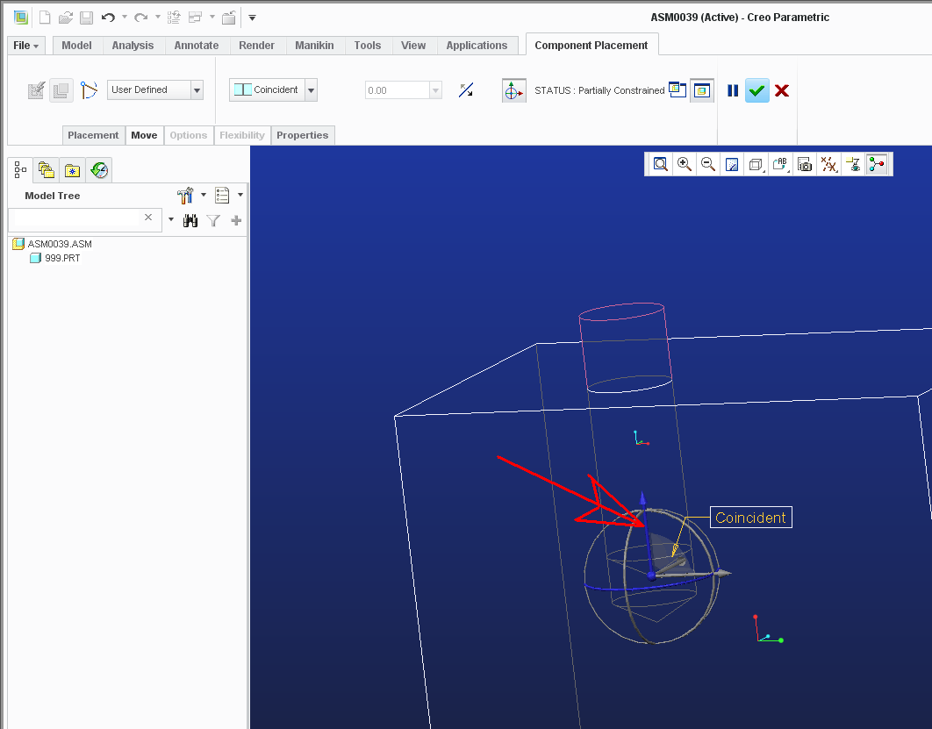Toggle the annotation display icon
The image size is (932, 729).
coord(853,165)
